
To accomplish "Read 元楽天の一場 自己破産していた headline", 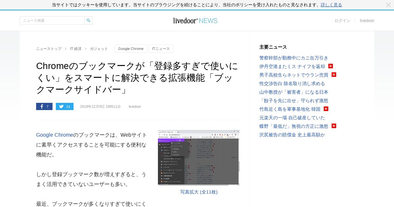I will (x=292, y=118).
